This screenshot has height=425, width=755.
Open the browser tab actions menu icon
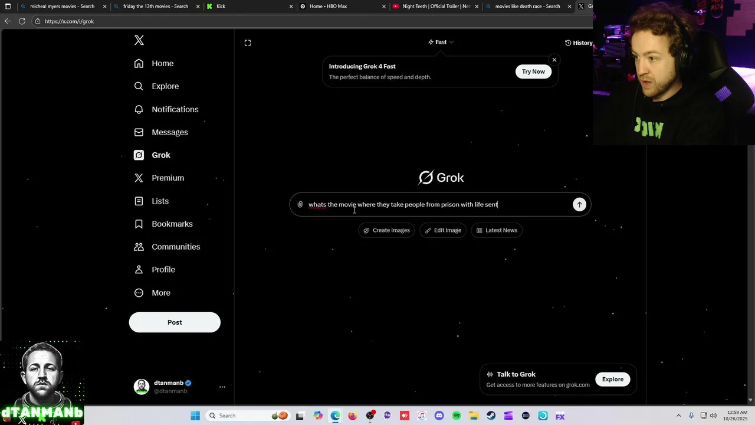click(x=8, y=6)
